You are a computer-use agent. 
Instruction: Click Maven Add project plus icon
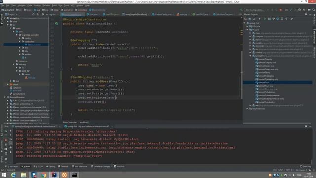point(260,19)
